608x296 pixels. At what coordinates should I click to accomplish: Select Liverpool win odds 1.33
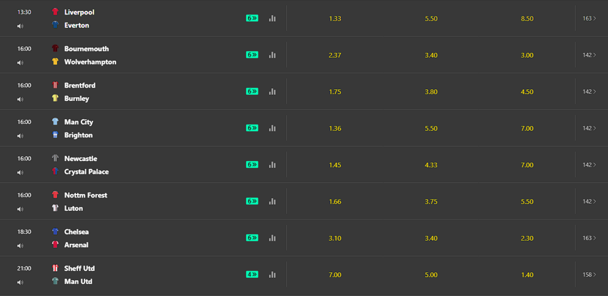[x=335, y=18]
